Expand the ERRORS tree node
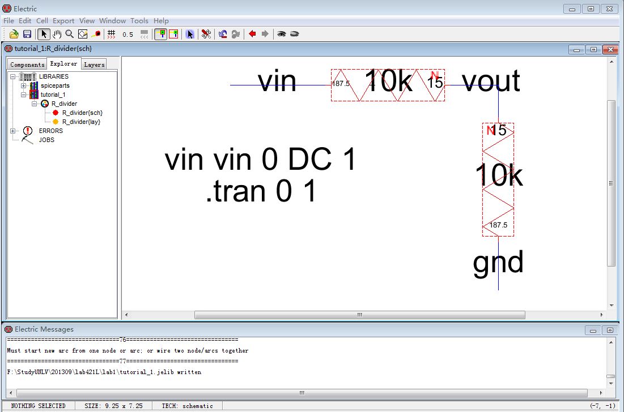Image resolution: width=624 pixels, height=412 pixels. [x=12, y=131]
